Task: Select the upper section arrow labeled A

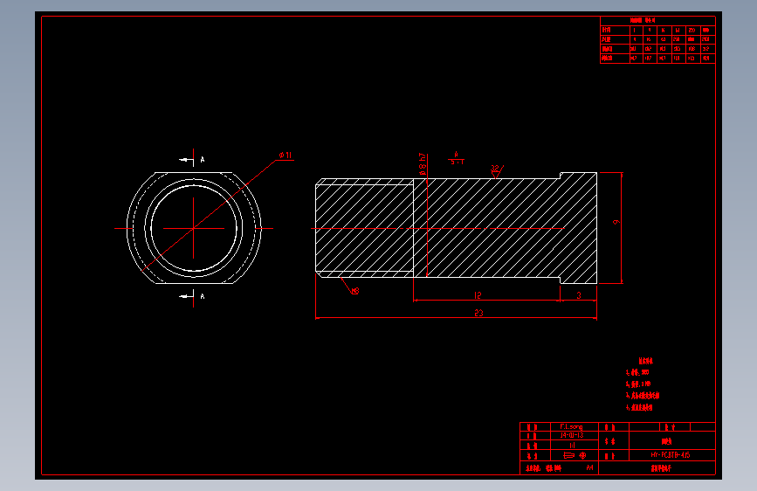Action: (x=192, y=158)
